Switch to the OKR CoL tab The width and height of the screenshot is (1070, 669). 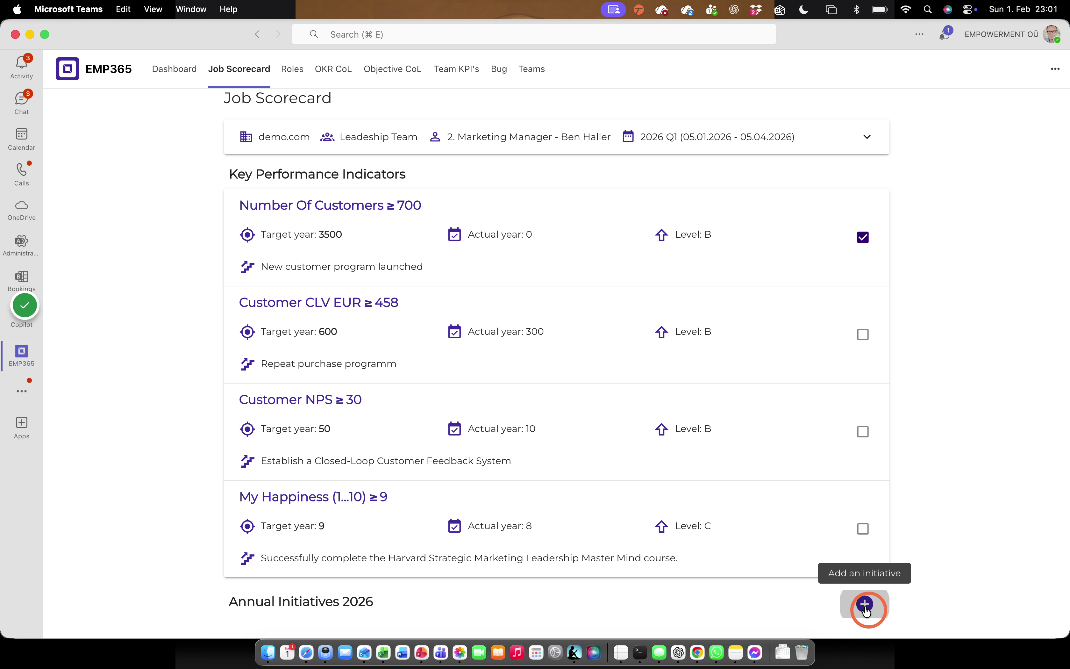click(333, 69)
